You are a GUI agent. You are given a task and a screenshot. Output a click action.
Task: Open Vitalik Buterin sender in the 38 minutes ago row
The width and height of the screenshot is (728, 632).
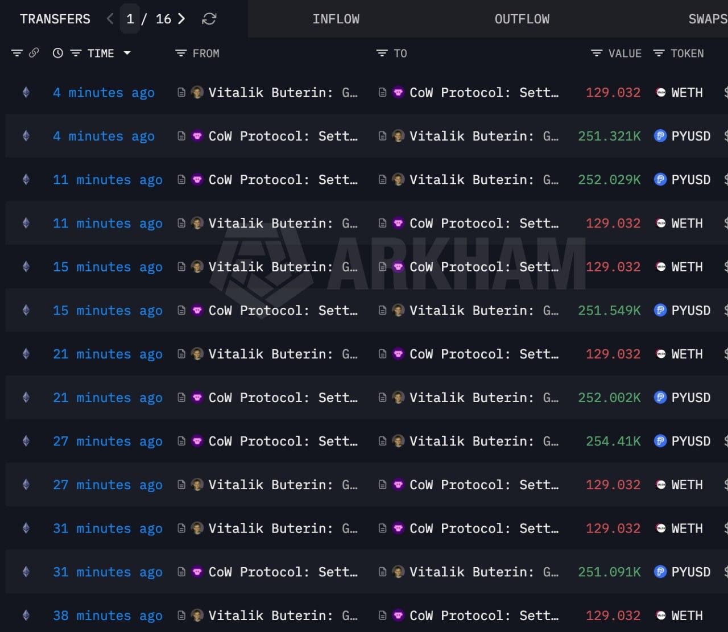click(283, 616)
